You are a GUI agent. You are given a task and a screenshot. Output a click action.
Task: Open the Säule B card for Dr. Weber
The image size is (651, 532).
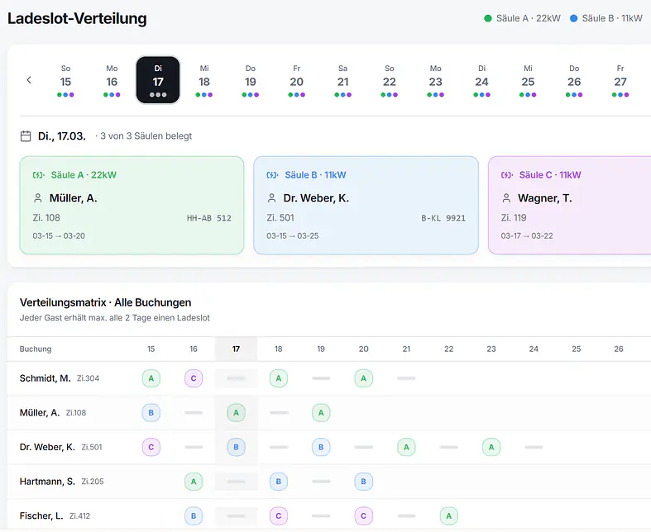click(366, 205)
